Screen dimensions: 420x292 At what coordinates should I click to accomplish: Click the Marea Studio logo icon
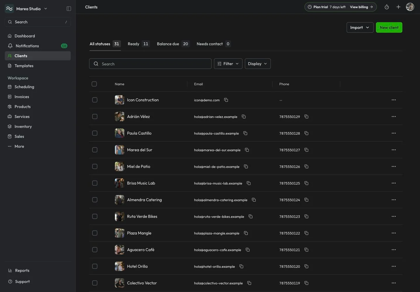tap(9, 9)
